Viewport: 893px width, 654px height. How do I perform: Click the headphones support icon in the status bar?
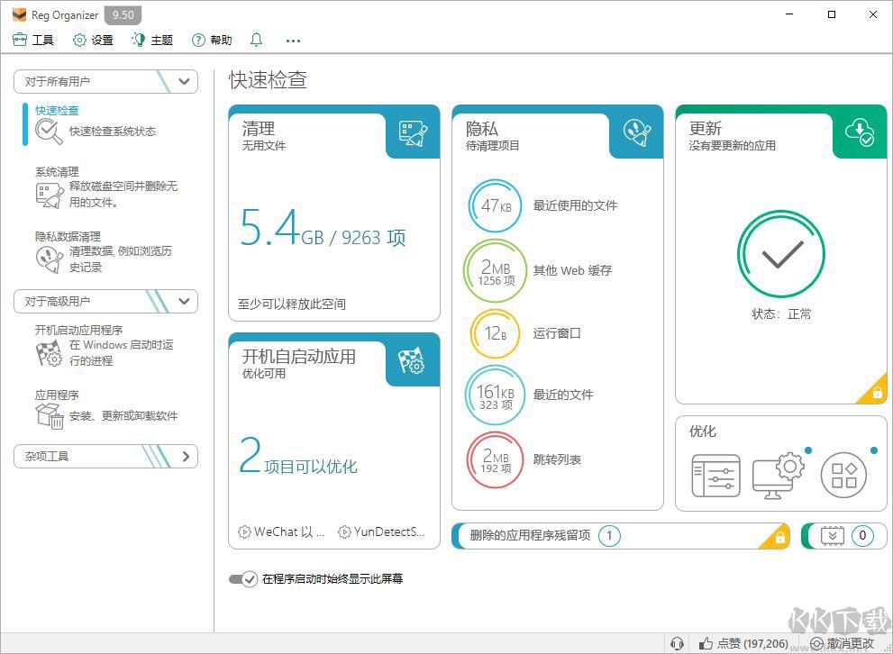click(x=677, y=643)
